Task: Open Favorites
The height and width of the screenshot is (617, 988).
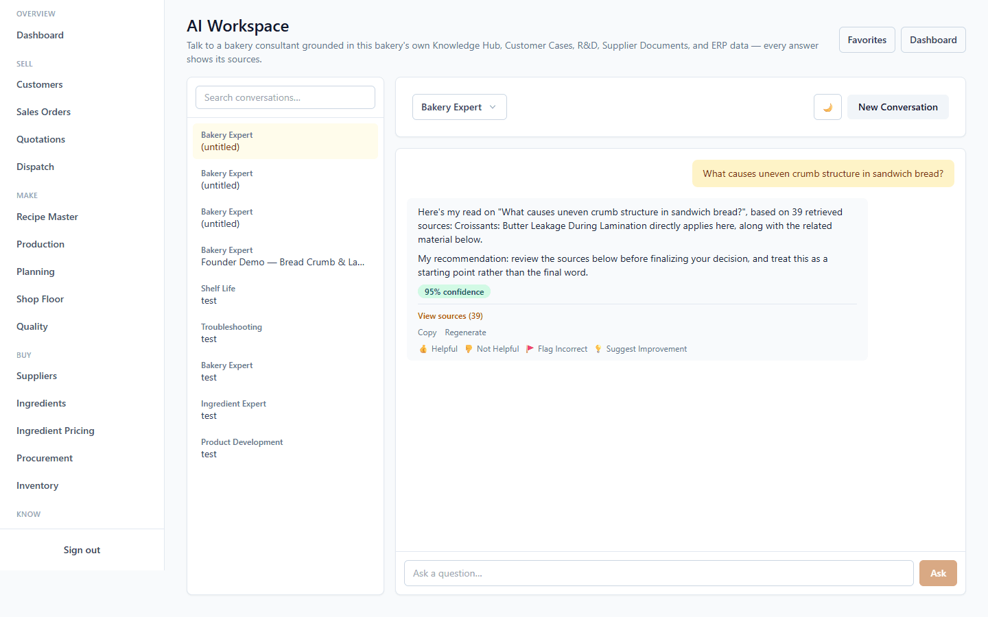Action: [867, 40]
